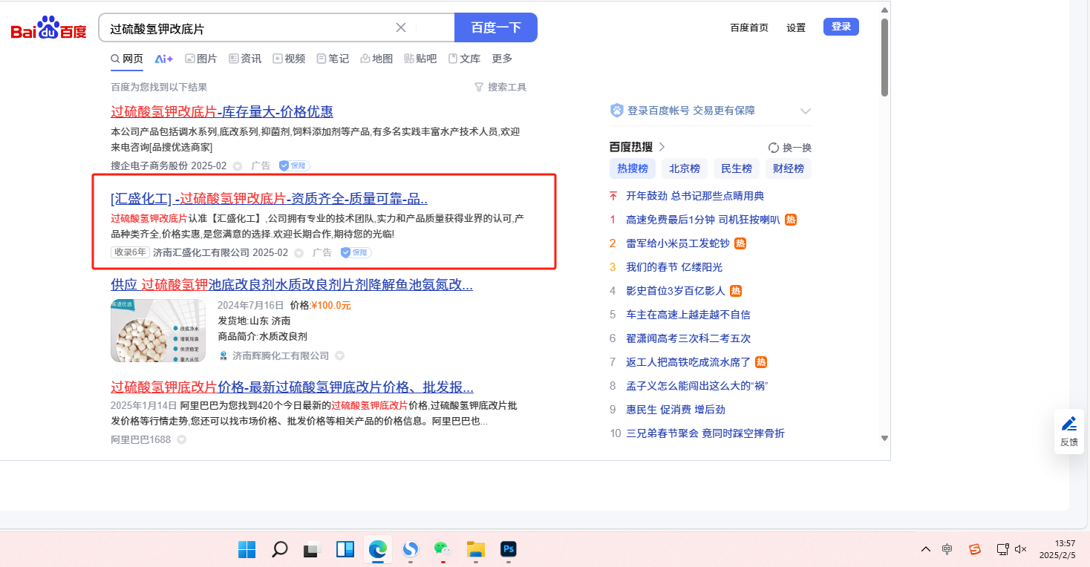
Task: Open WeChat from the taskbar
Action: pyautogui.click(x=443, y=549)
